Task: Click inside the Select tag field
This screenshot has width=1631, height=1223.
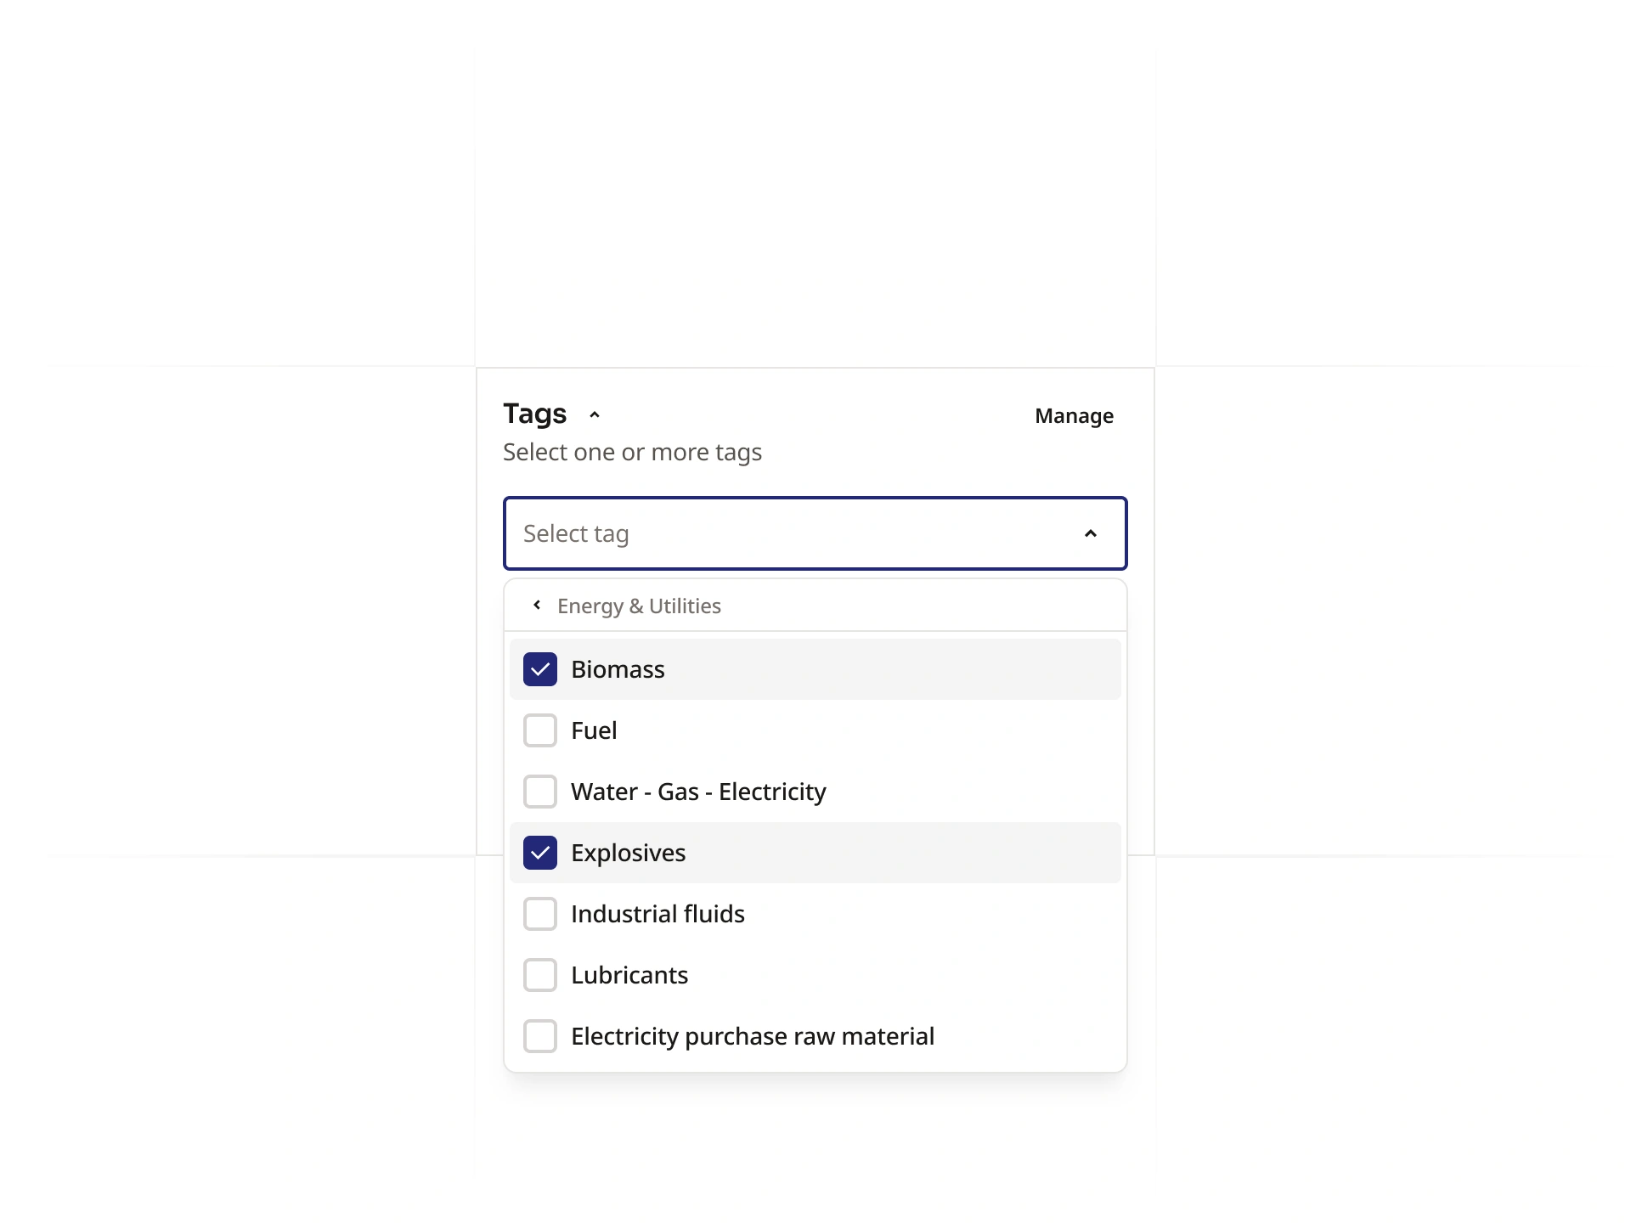Action: coord(765,533)
